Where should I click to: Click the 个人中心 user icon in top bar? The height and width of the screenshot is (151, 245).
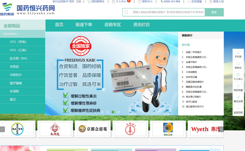[113, 2]
